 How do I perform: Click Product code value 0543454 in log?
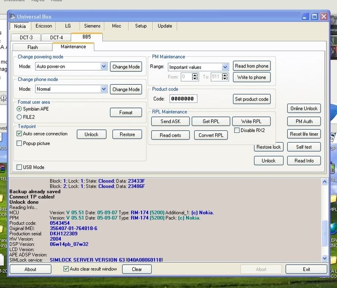60,223
